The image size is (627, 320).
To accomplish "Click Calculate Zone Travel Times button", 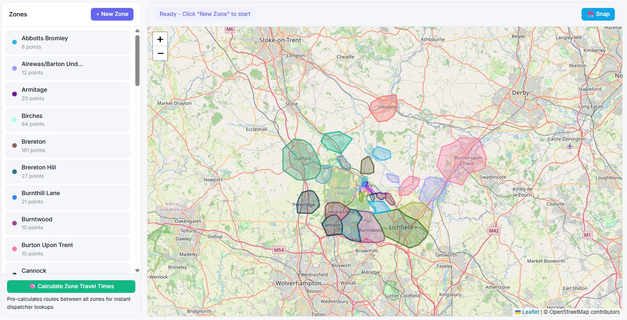I will coord(71,286).
